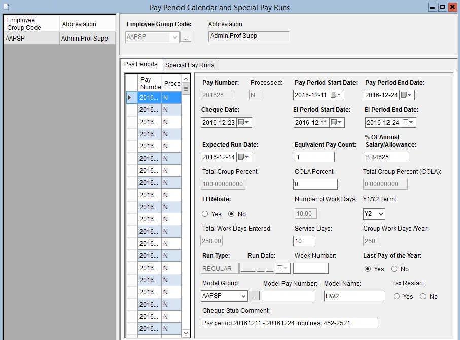460x340 pixels.
Task: Open EI Period End Date calendar picker
Action: tap(408, 123)
